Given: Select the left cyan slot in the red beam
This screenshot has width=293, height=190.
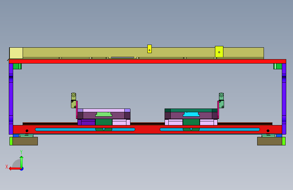Looking at the screenshot, I should click(x=85, y=129).
